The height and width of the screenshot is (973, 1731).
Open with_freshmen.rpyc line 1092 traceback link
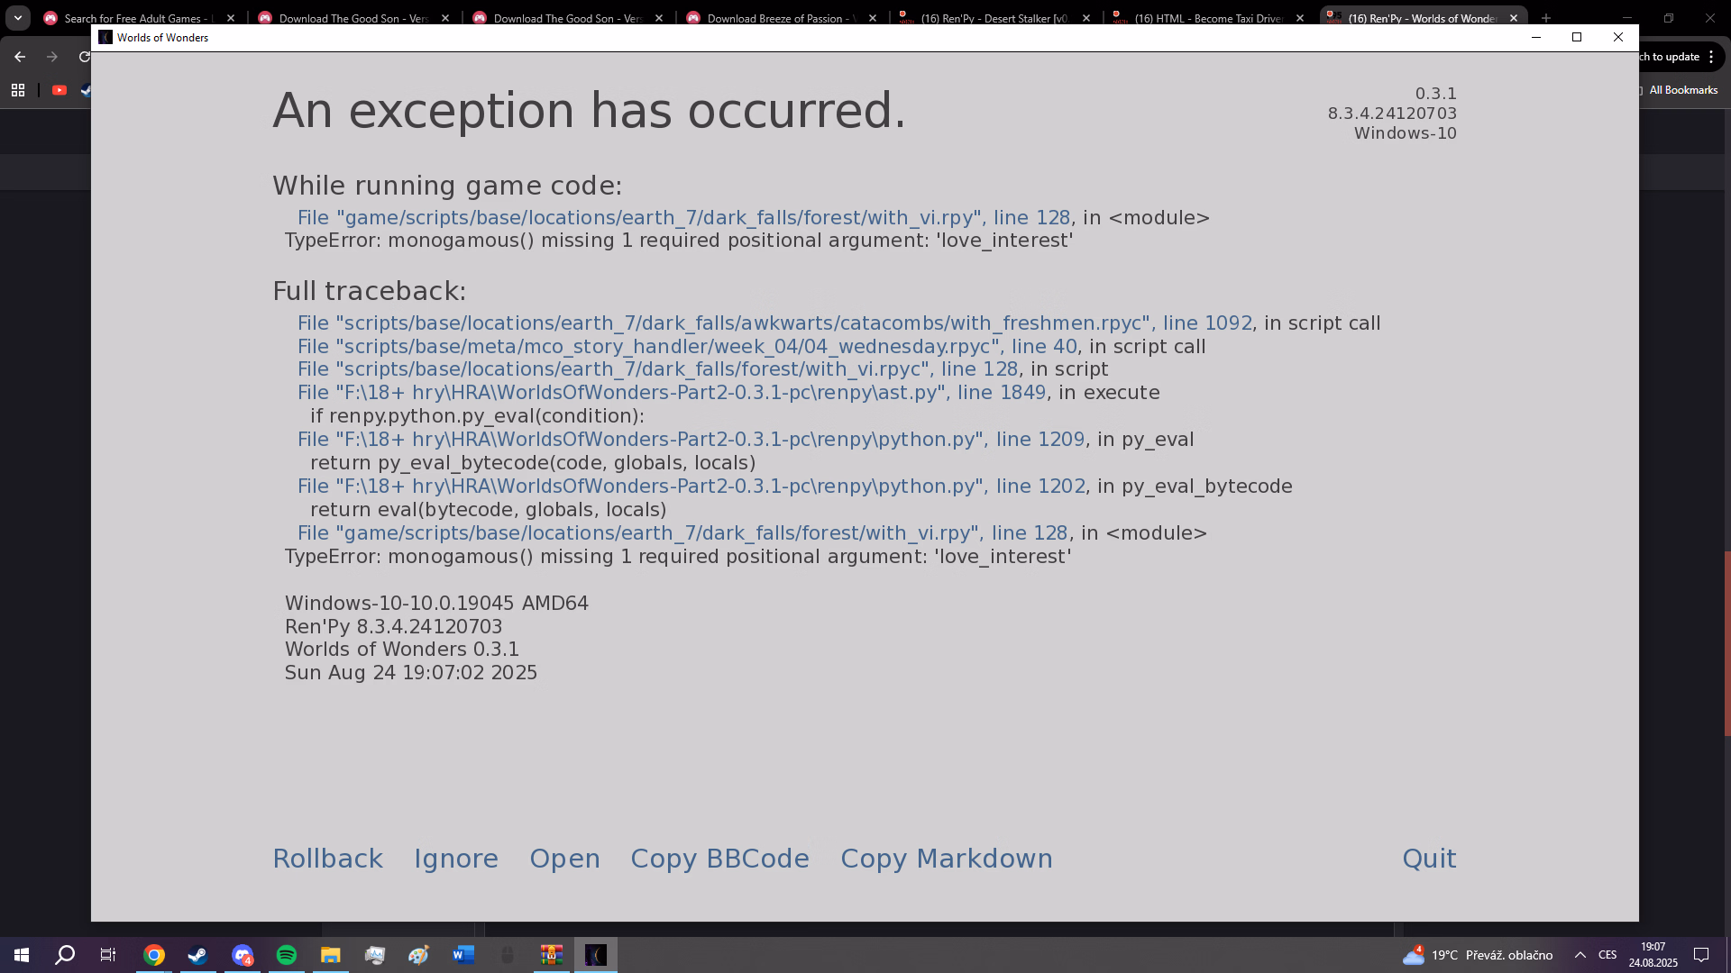(774, 323)
